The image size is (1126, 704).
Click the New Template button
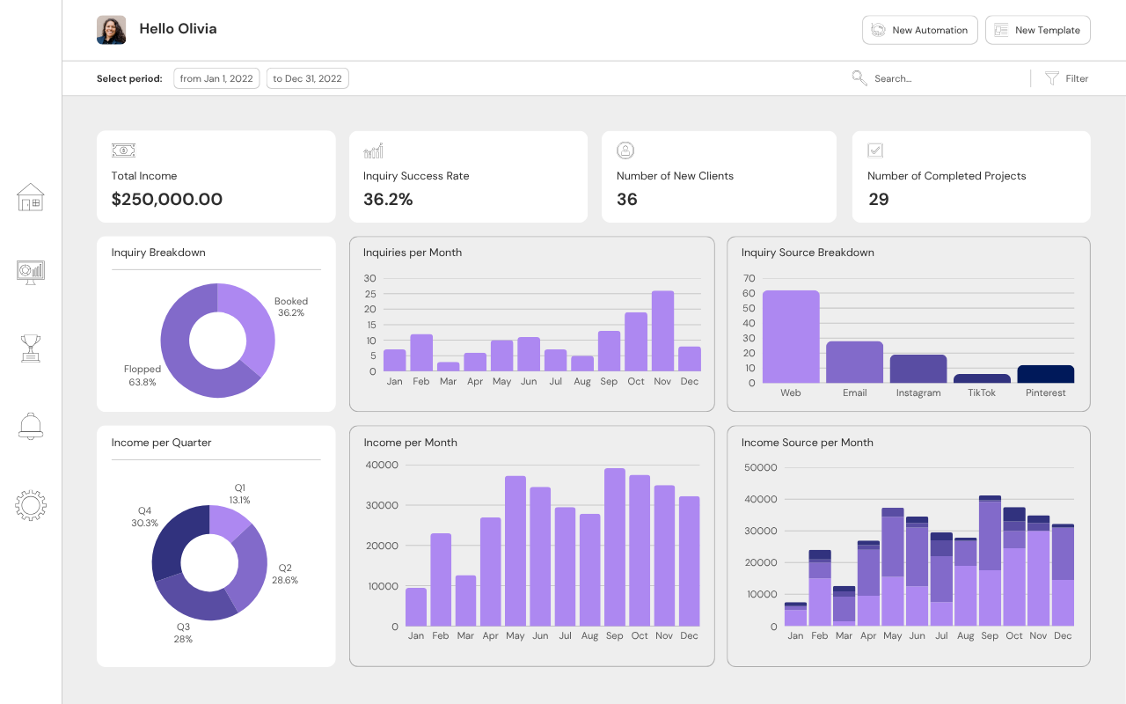1037,29
